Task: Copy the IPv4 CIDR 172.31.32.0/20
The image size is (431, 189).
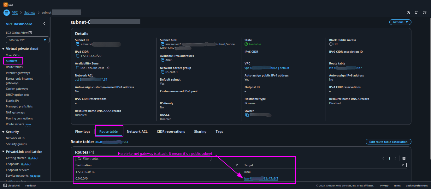Action: coord(78,56)
